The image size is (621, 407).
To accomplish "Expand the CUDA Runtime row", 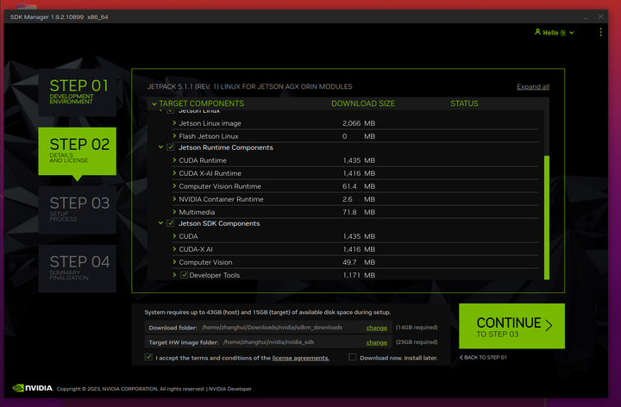I will (174, 160).
